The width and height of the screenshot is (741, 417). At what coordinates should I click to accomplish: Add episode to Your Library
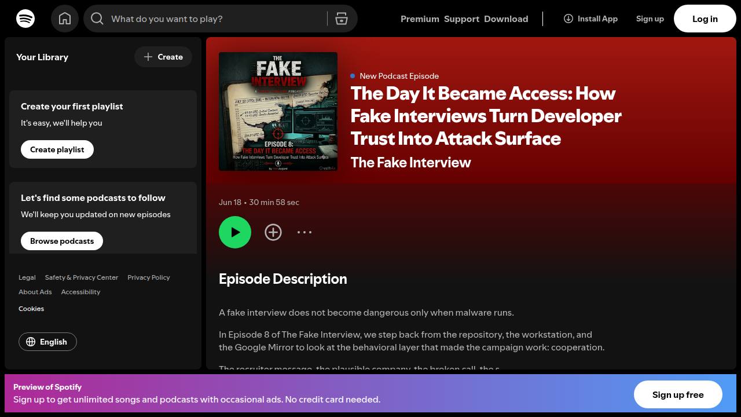pos(273,232)
